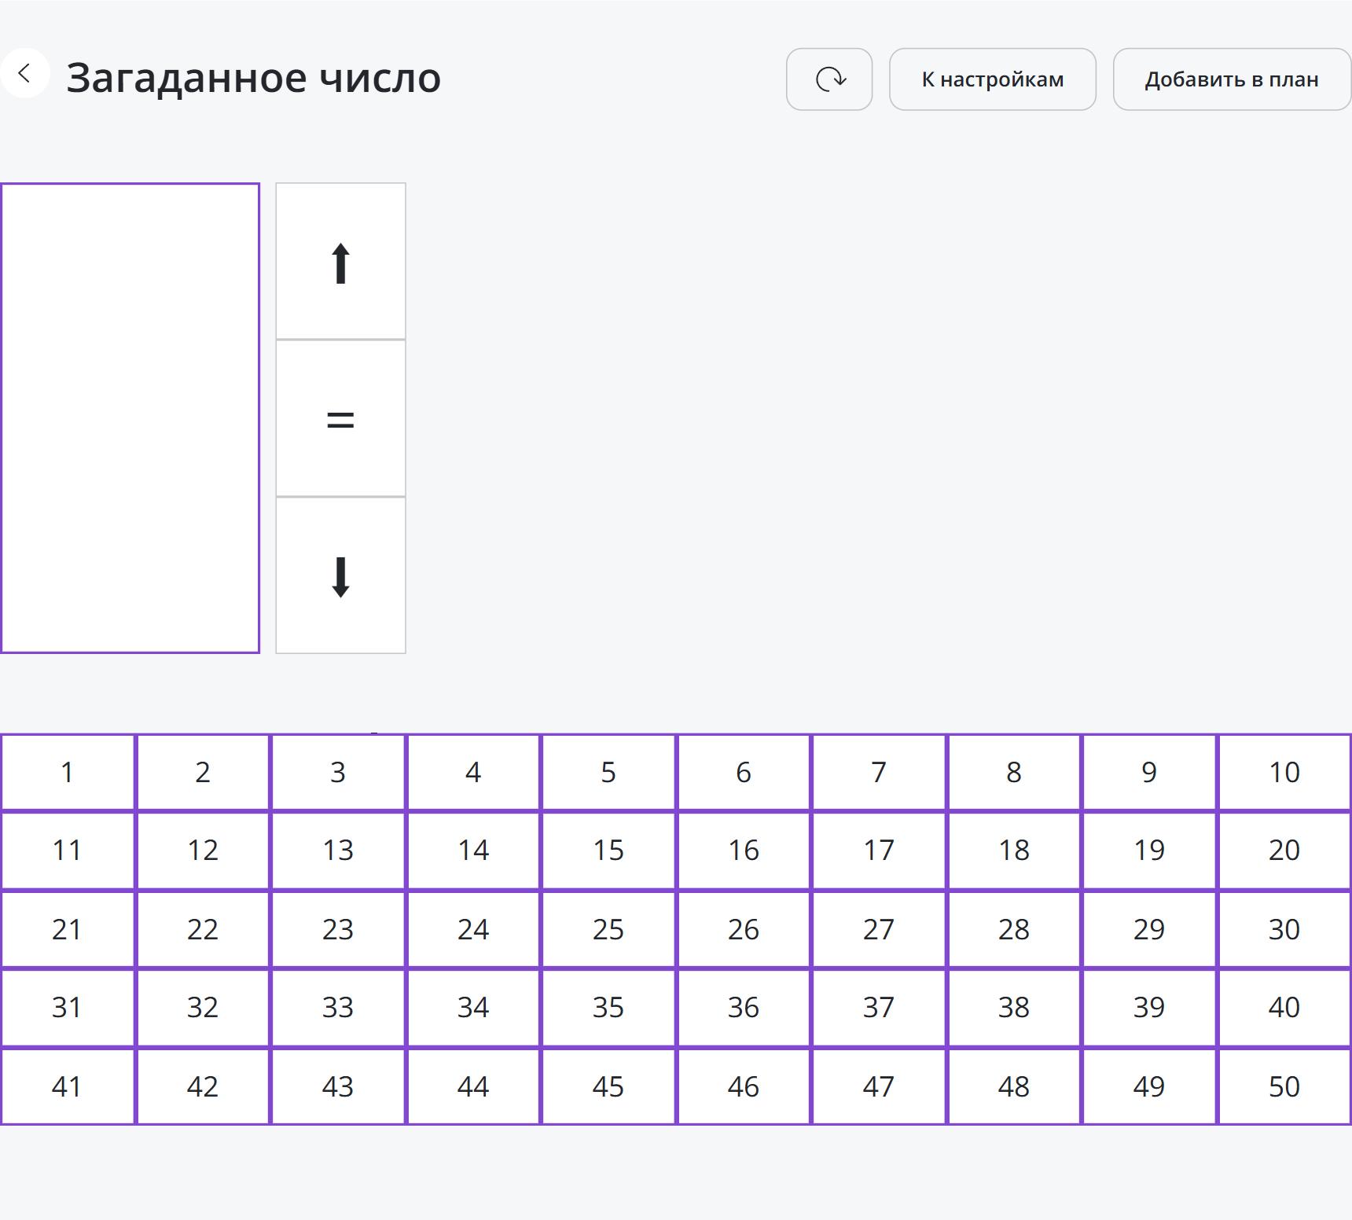Pick number 44 cell
This screenshot has width=1352, height=1220.
pos(473,1086)
